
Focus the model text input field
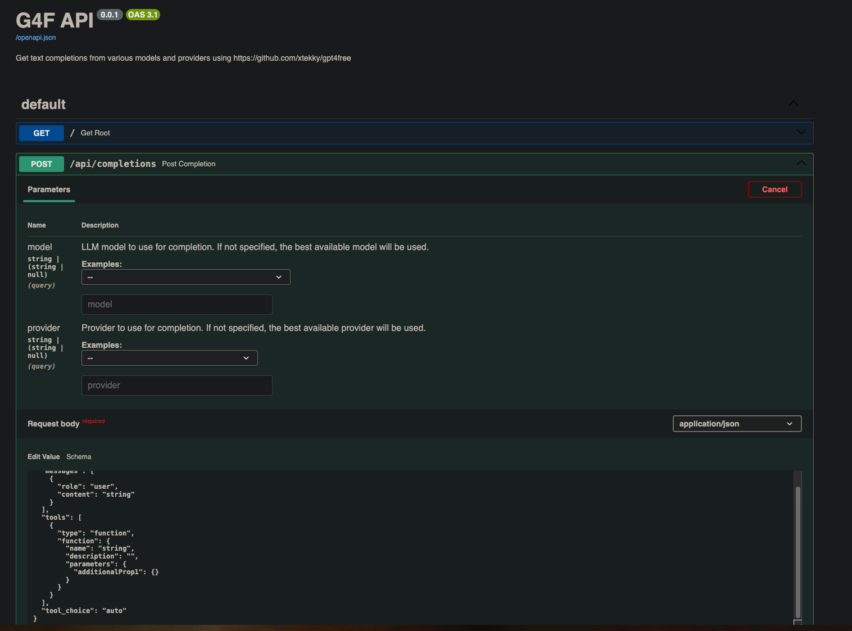coord(176,305)
